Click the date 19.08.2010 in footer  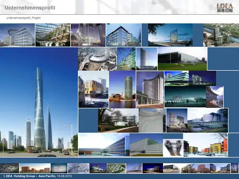click(x=65, y=176)
